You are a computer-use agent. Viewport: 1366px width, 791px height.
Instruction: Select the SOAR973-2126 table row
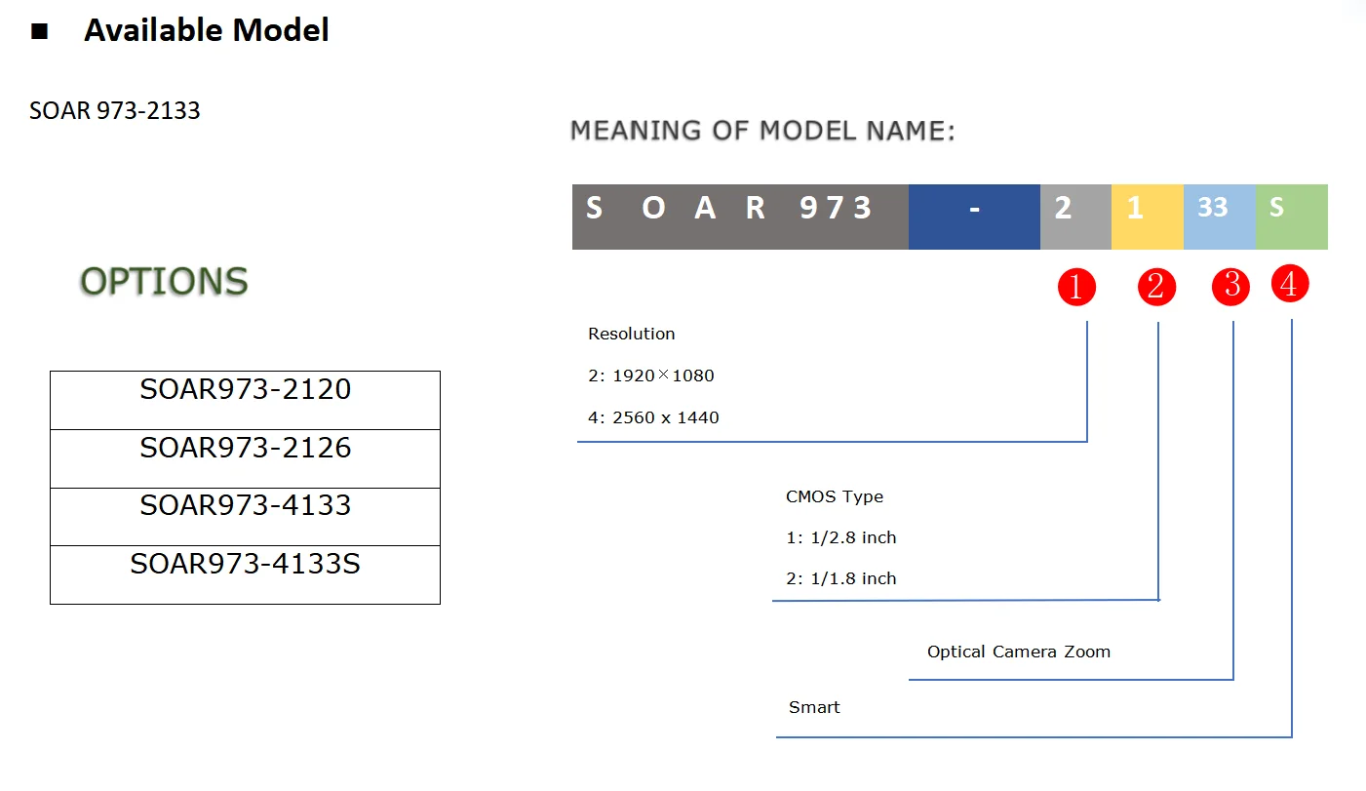[x=245, y=458]
